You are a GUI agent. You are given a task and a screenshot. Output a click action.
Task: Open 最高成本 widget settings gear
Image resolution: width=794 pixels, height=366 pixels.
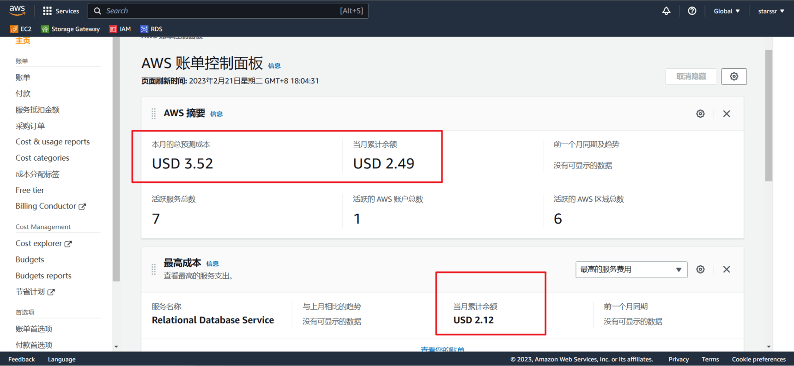pos(700,269)
